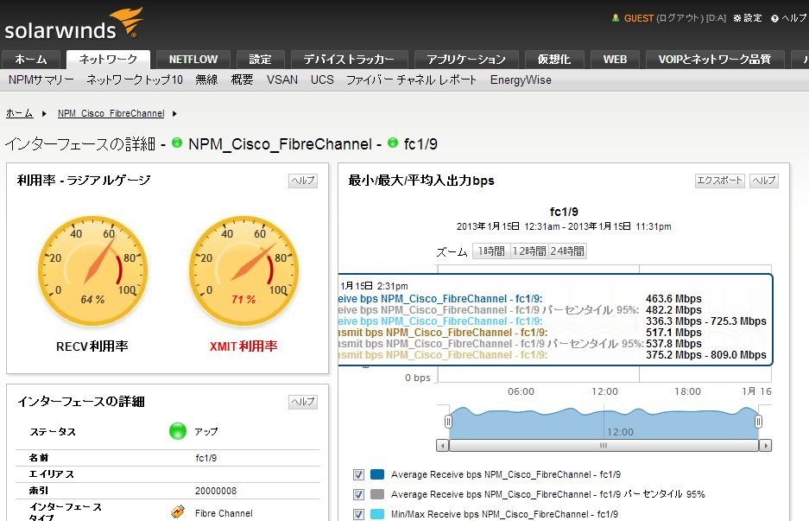Click the chart navigator overview area
The width and height of the screenshot is (809, 521).
(x=604, y=422)
